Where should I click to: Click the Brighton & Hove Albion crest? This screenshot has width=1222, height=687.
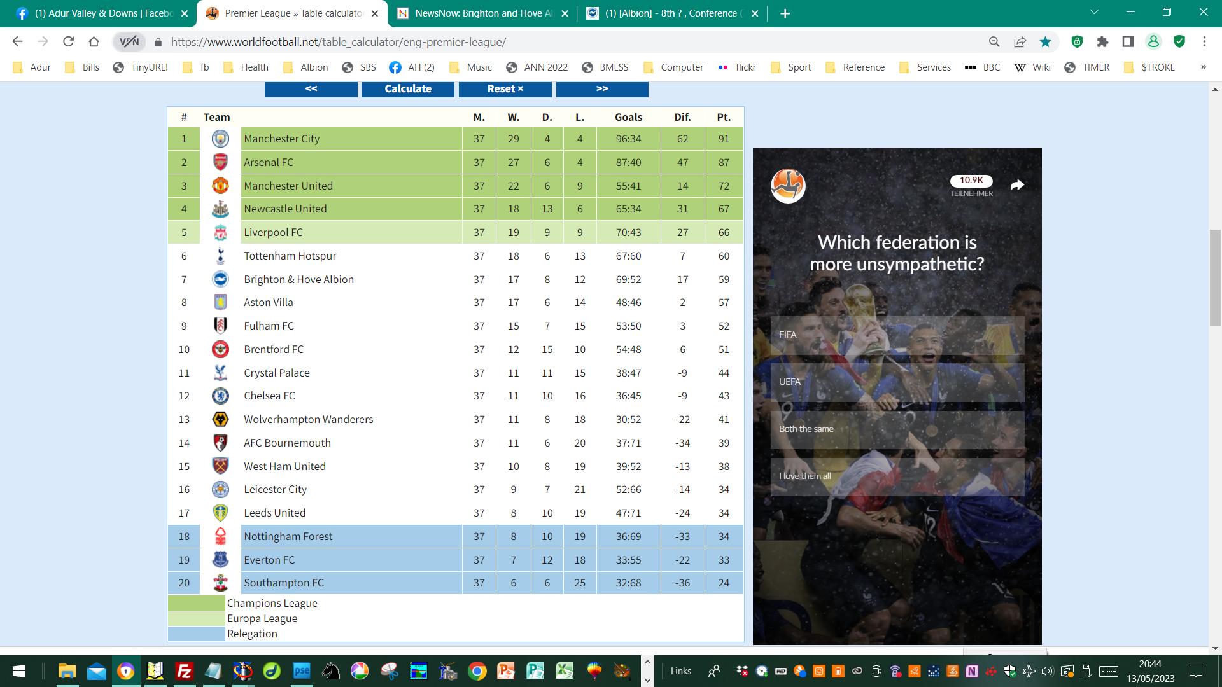tap(220, 279)
